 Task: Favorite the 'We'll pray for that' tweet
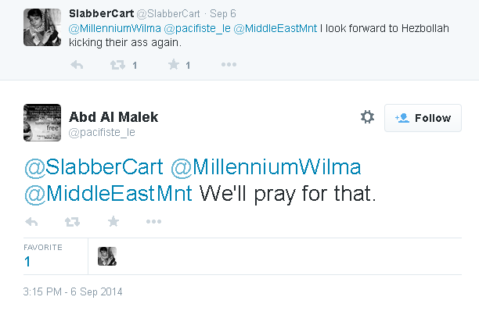113,221
